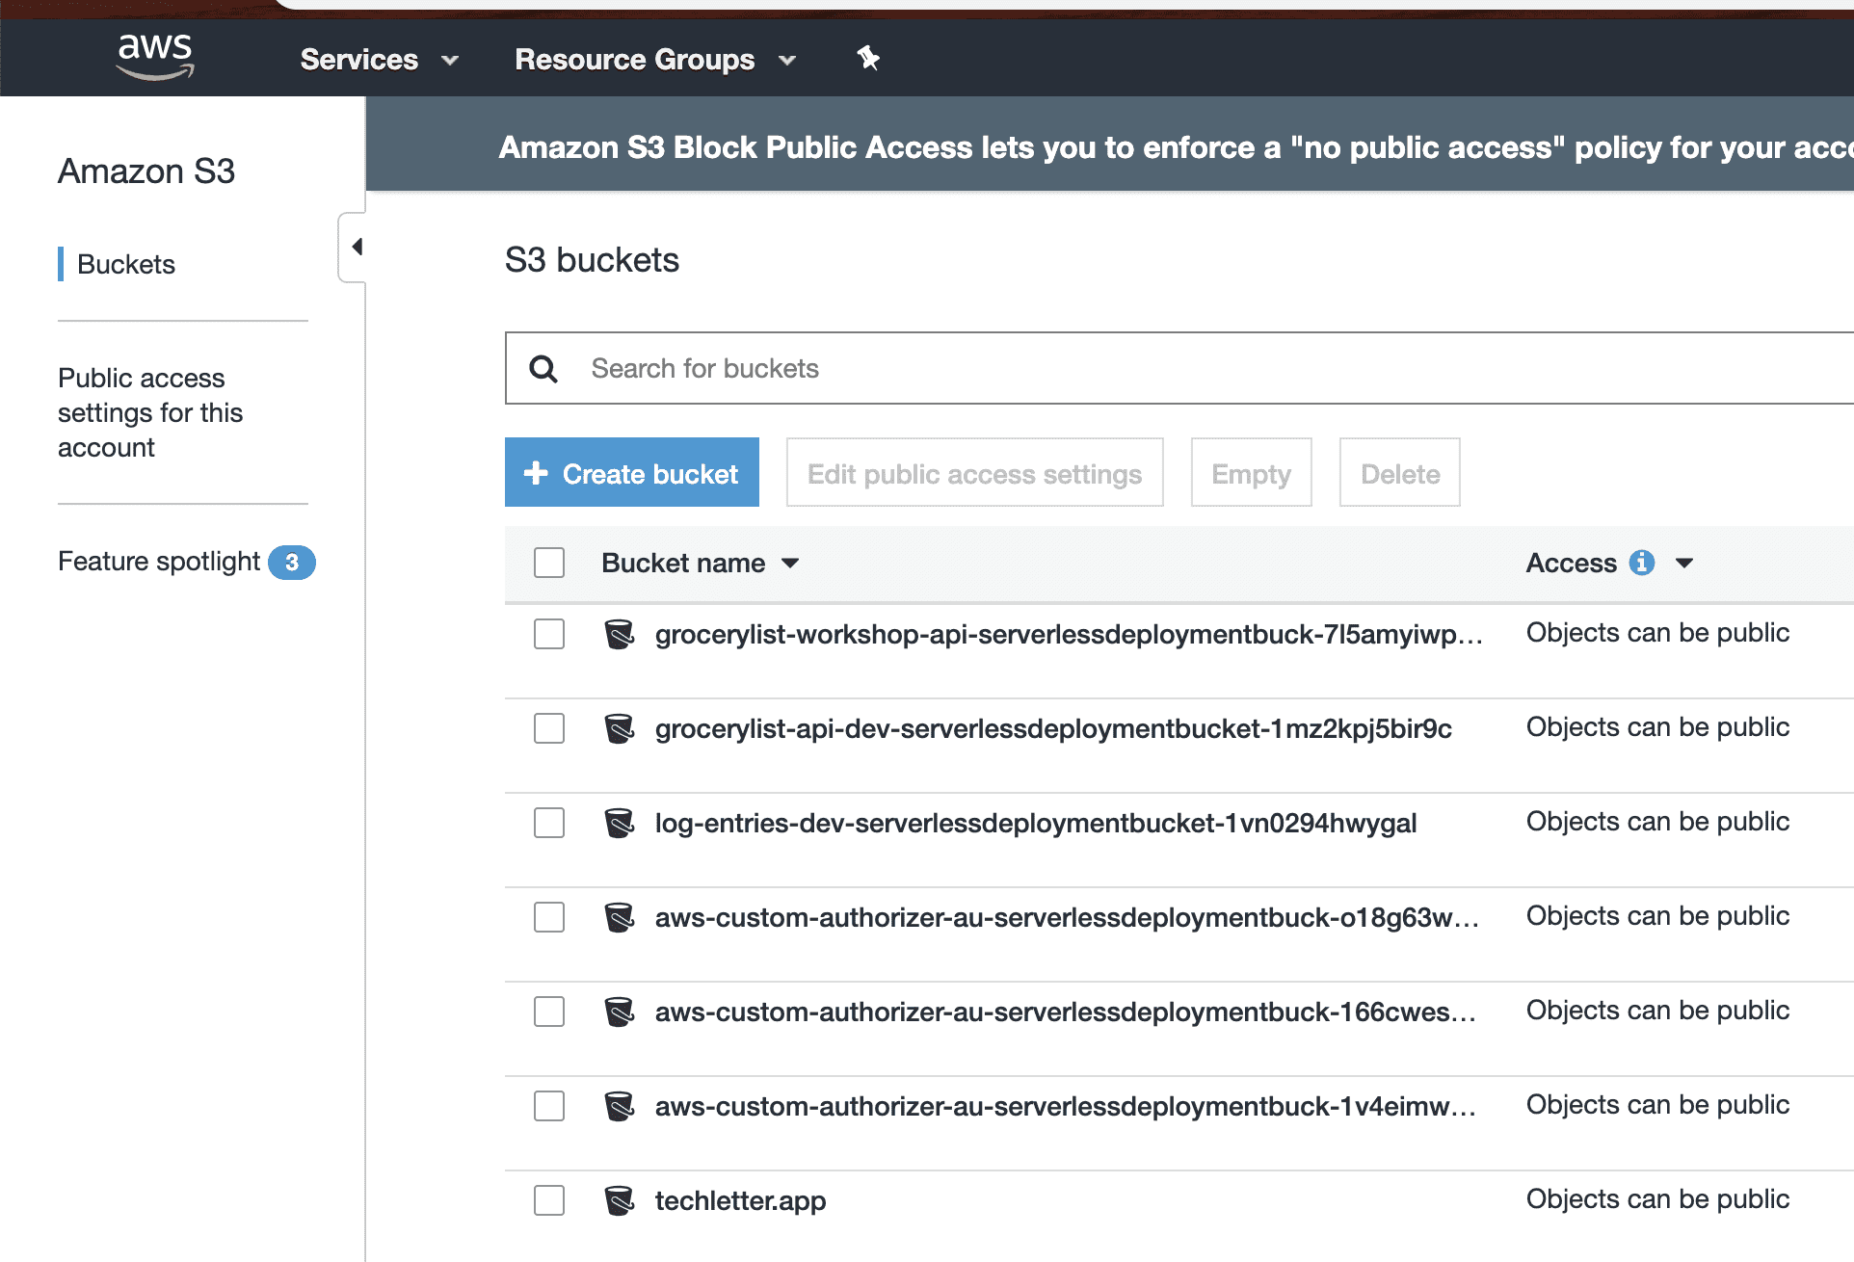Expand the Resource Groups dropdown
This screenshot has height=1262, width=1854.
click(654, 60)
